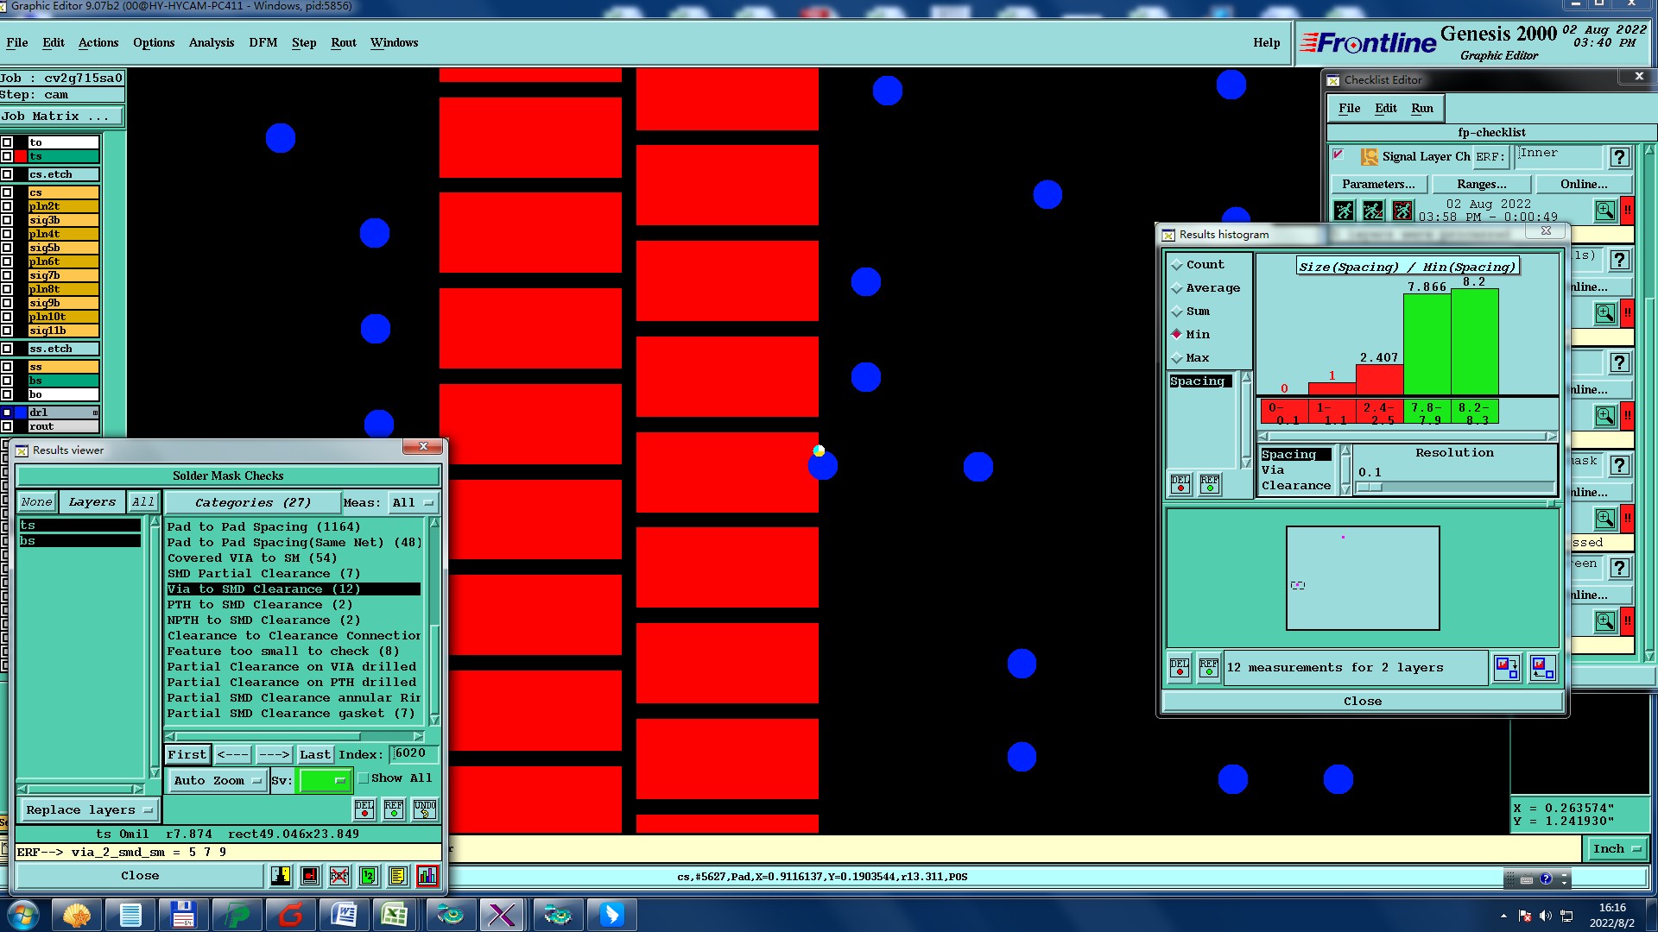Click the green numbered page icon
This screenshot has width=1658, height=932.
click(369, 876)
